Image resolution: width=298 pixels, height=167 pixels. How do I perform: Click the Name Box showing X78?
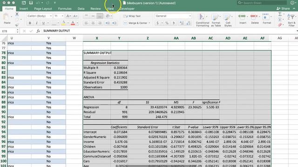(x=9, y=31)
